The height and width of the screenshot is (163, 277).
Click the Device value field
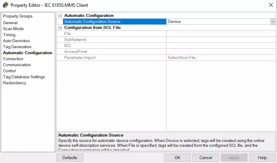tap(219, 21)
